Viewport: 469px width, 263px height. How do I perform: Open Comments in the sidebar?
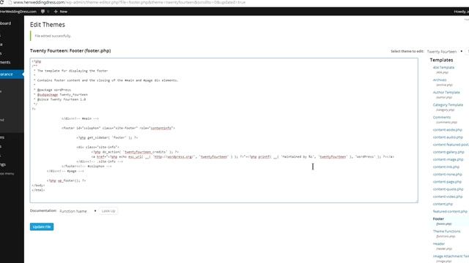6,62
